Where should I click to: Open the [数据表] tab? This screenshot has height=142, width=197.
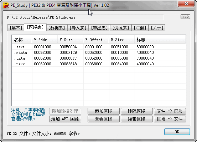(57, 28)
